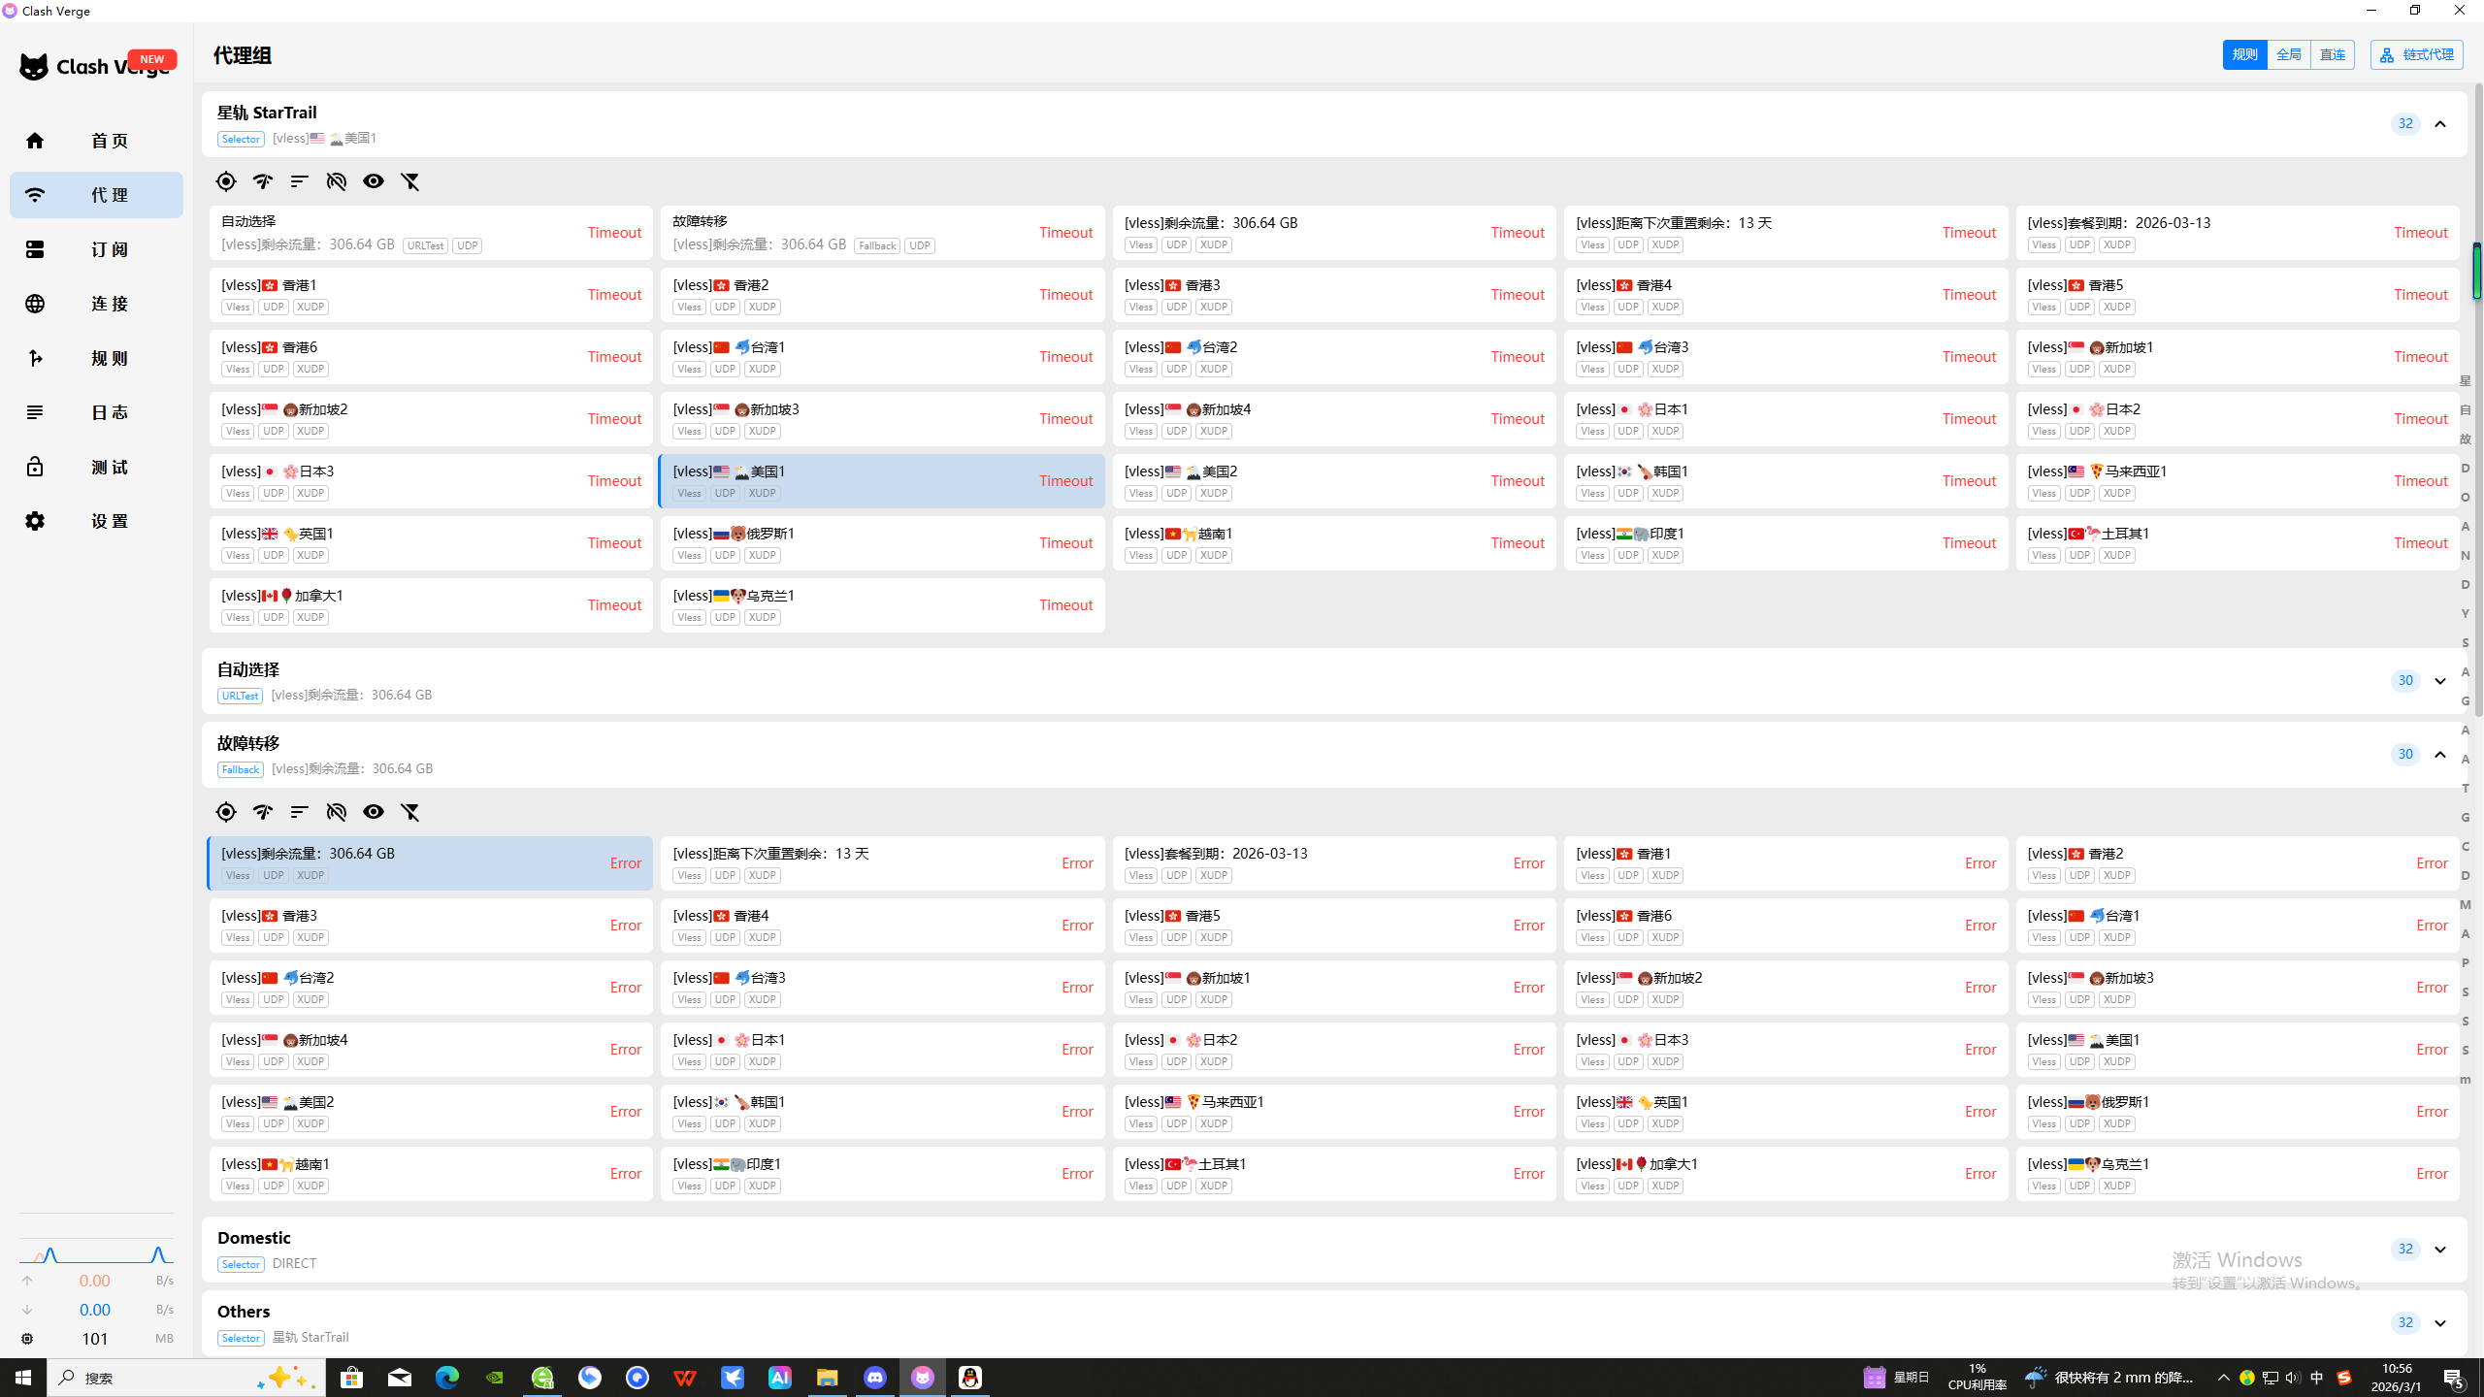
Task: Click locate icon in StarTrail group toolbar
Action: point(226,181)
